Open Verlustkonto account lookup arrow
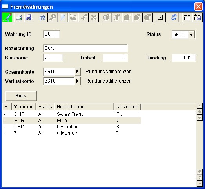 click(77, 81)
